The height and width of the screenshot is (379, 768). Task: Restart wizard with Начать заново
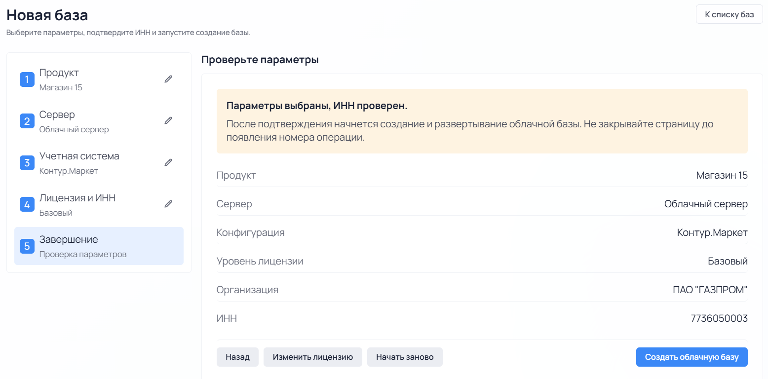click(x=405, y=357)
